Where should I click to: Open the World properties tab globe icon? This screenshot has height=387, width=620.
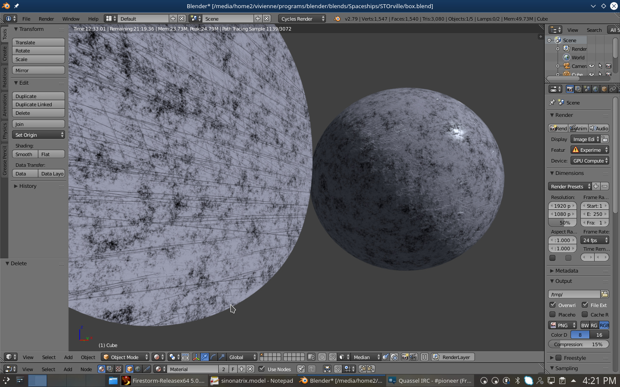595,89
